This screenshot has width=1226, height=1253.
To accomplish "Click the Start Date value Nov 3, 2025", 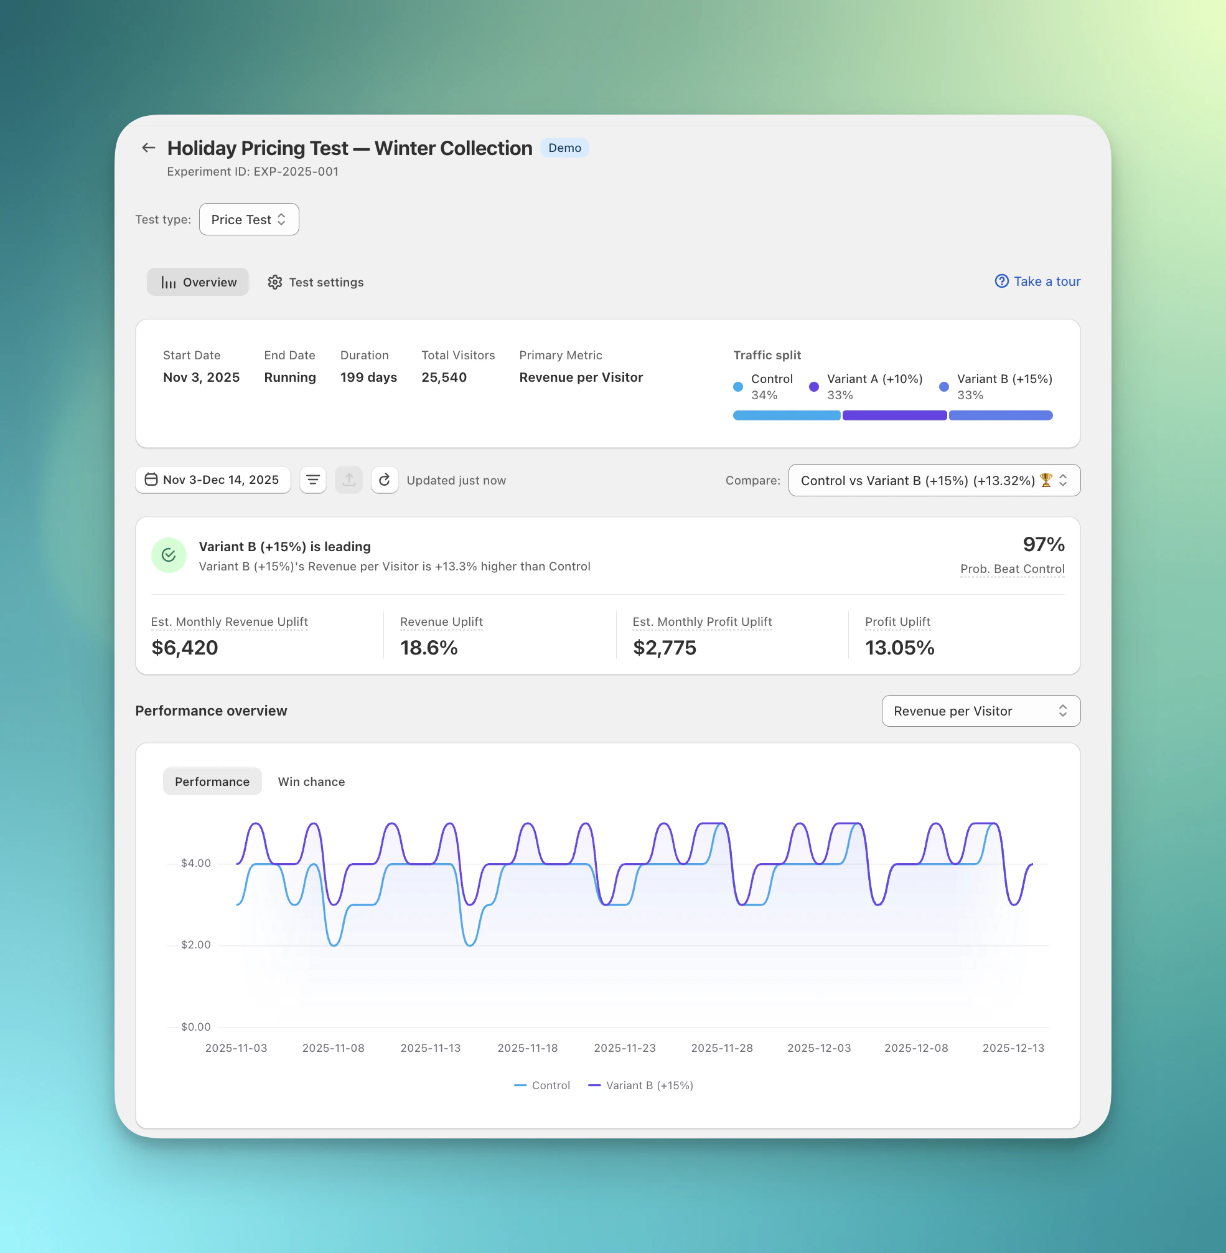I will (x=201, y=377).
